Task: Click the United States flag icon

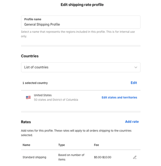Action: point(28,98)
